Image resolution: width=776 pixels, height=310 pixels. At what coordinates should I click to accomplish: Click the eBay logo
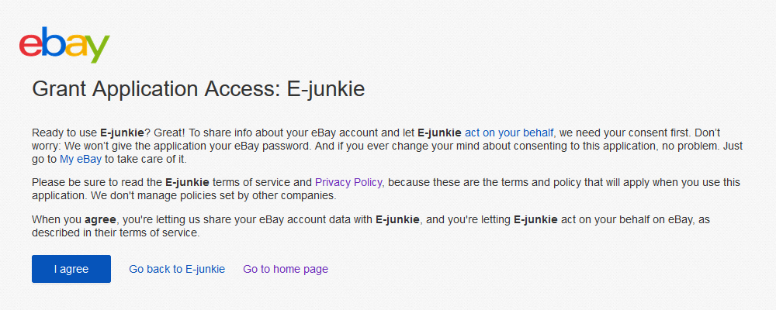tap(64, 46)
